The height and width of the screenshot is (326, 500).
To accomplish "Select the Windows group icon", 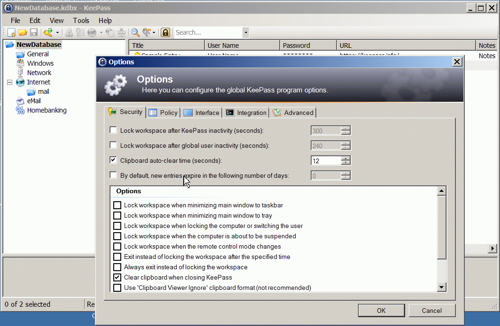I will (x=20, y=63).
